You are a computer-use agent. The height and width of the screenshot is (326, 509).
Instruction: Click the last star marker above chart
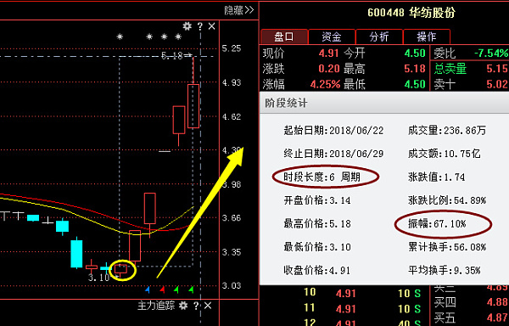coord(178,37)
